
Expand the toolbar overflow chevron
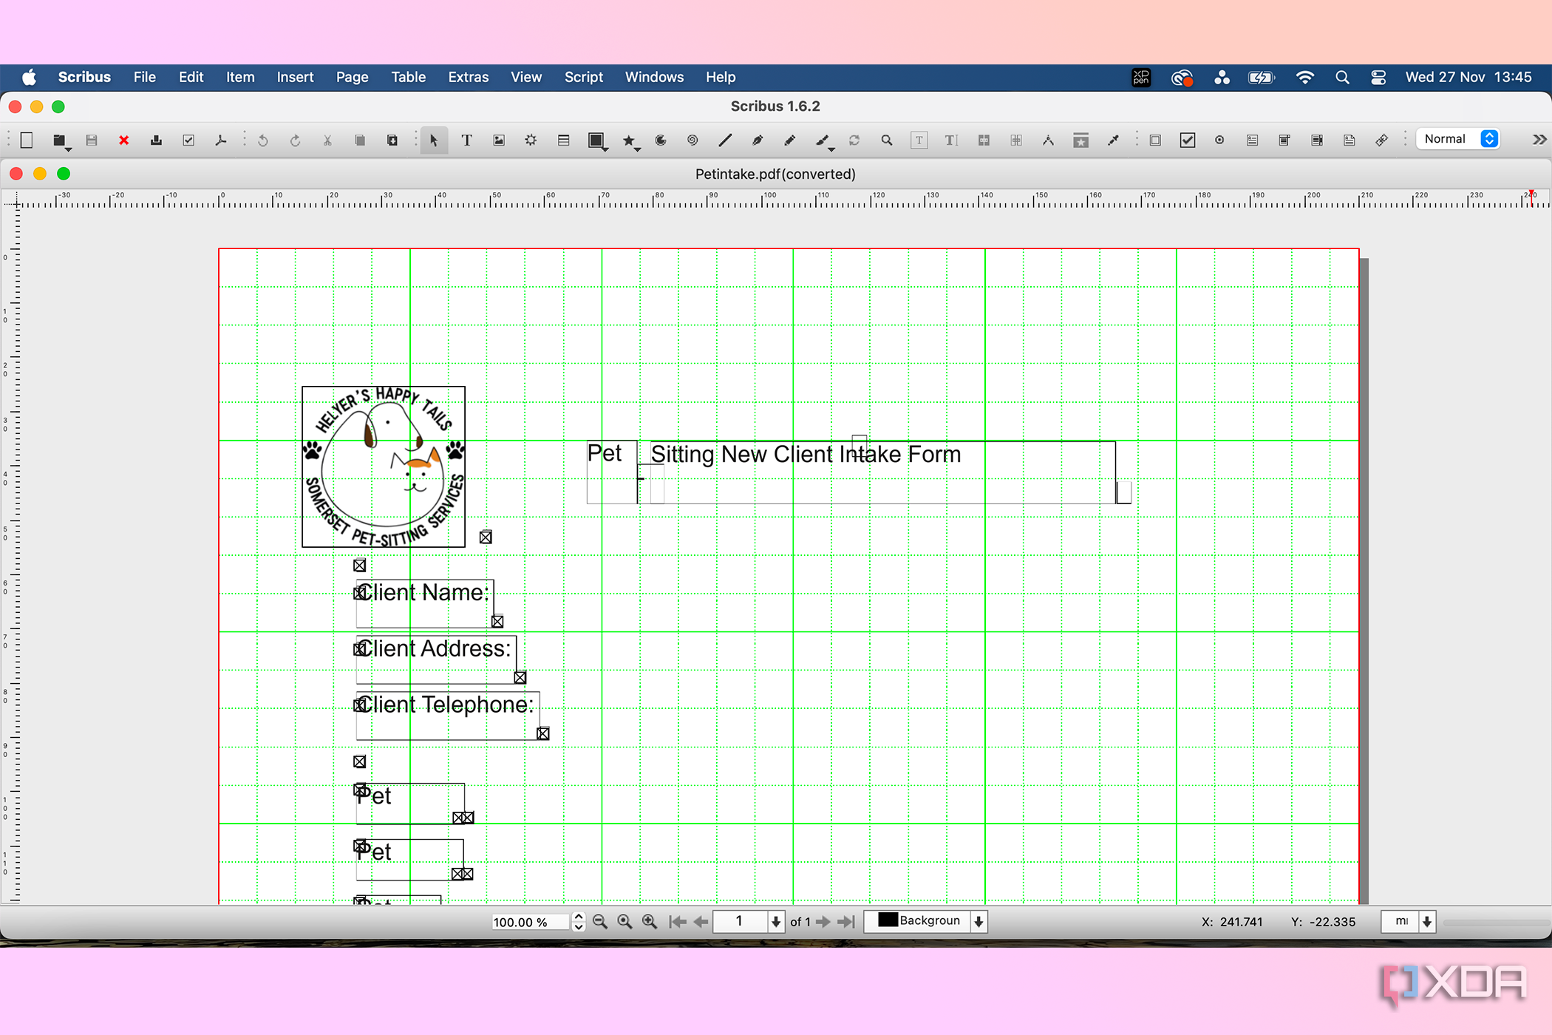1539,140
